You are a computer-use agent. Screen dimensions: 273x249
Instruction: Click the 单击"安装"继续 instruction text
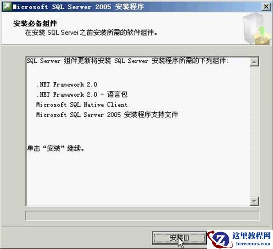[56, 148]
